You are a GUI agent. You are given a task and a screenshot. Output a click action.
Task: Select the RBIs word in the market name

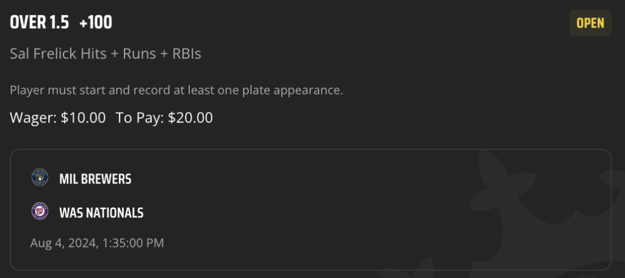187,54
